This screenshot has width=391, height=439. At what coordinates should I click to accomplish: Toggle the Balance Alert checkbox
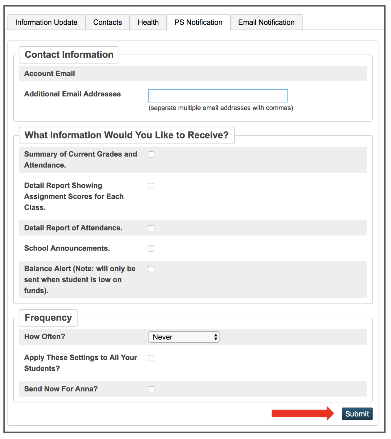point(151,269)
